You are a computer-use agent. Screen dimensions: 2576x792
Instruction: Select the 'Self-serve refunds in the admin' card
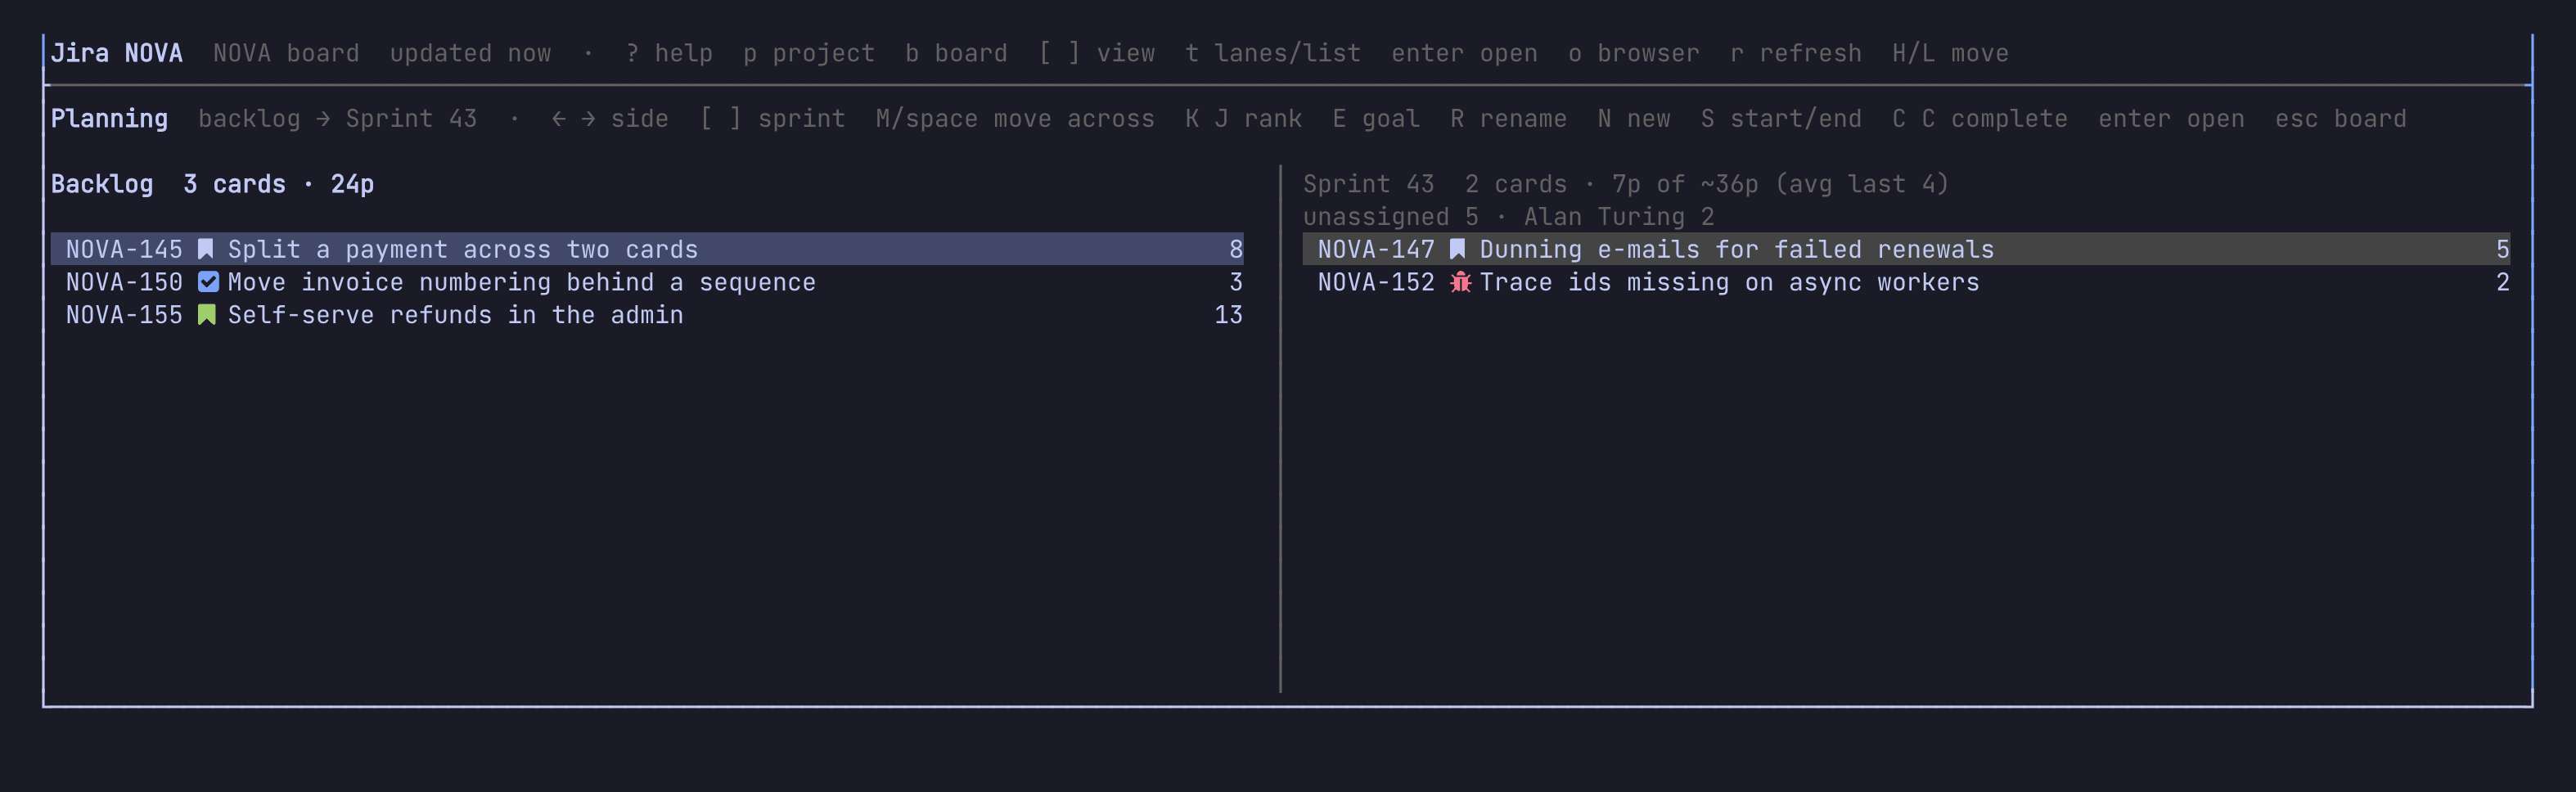click(x=647, y=315)
